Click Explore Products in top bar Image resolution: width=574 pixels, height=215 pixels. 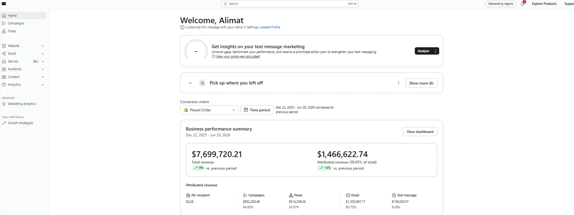coord(544,4)
